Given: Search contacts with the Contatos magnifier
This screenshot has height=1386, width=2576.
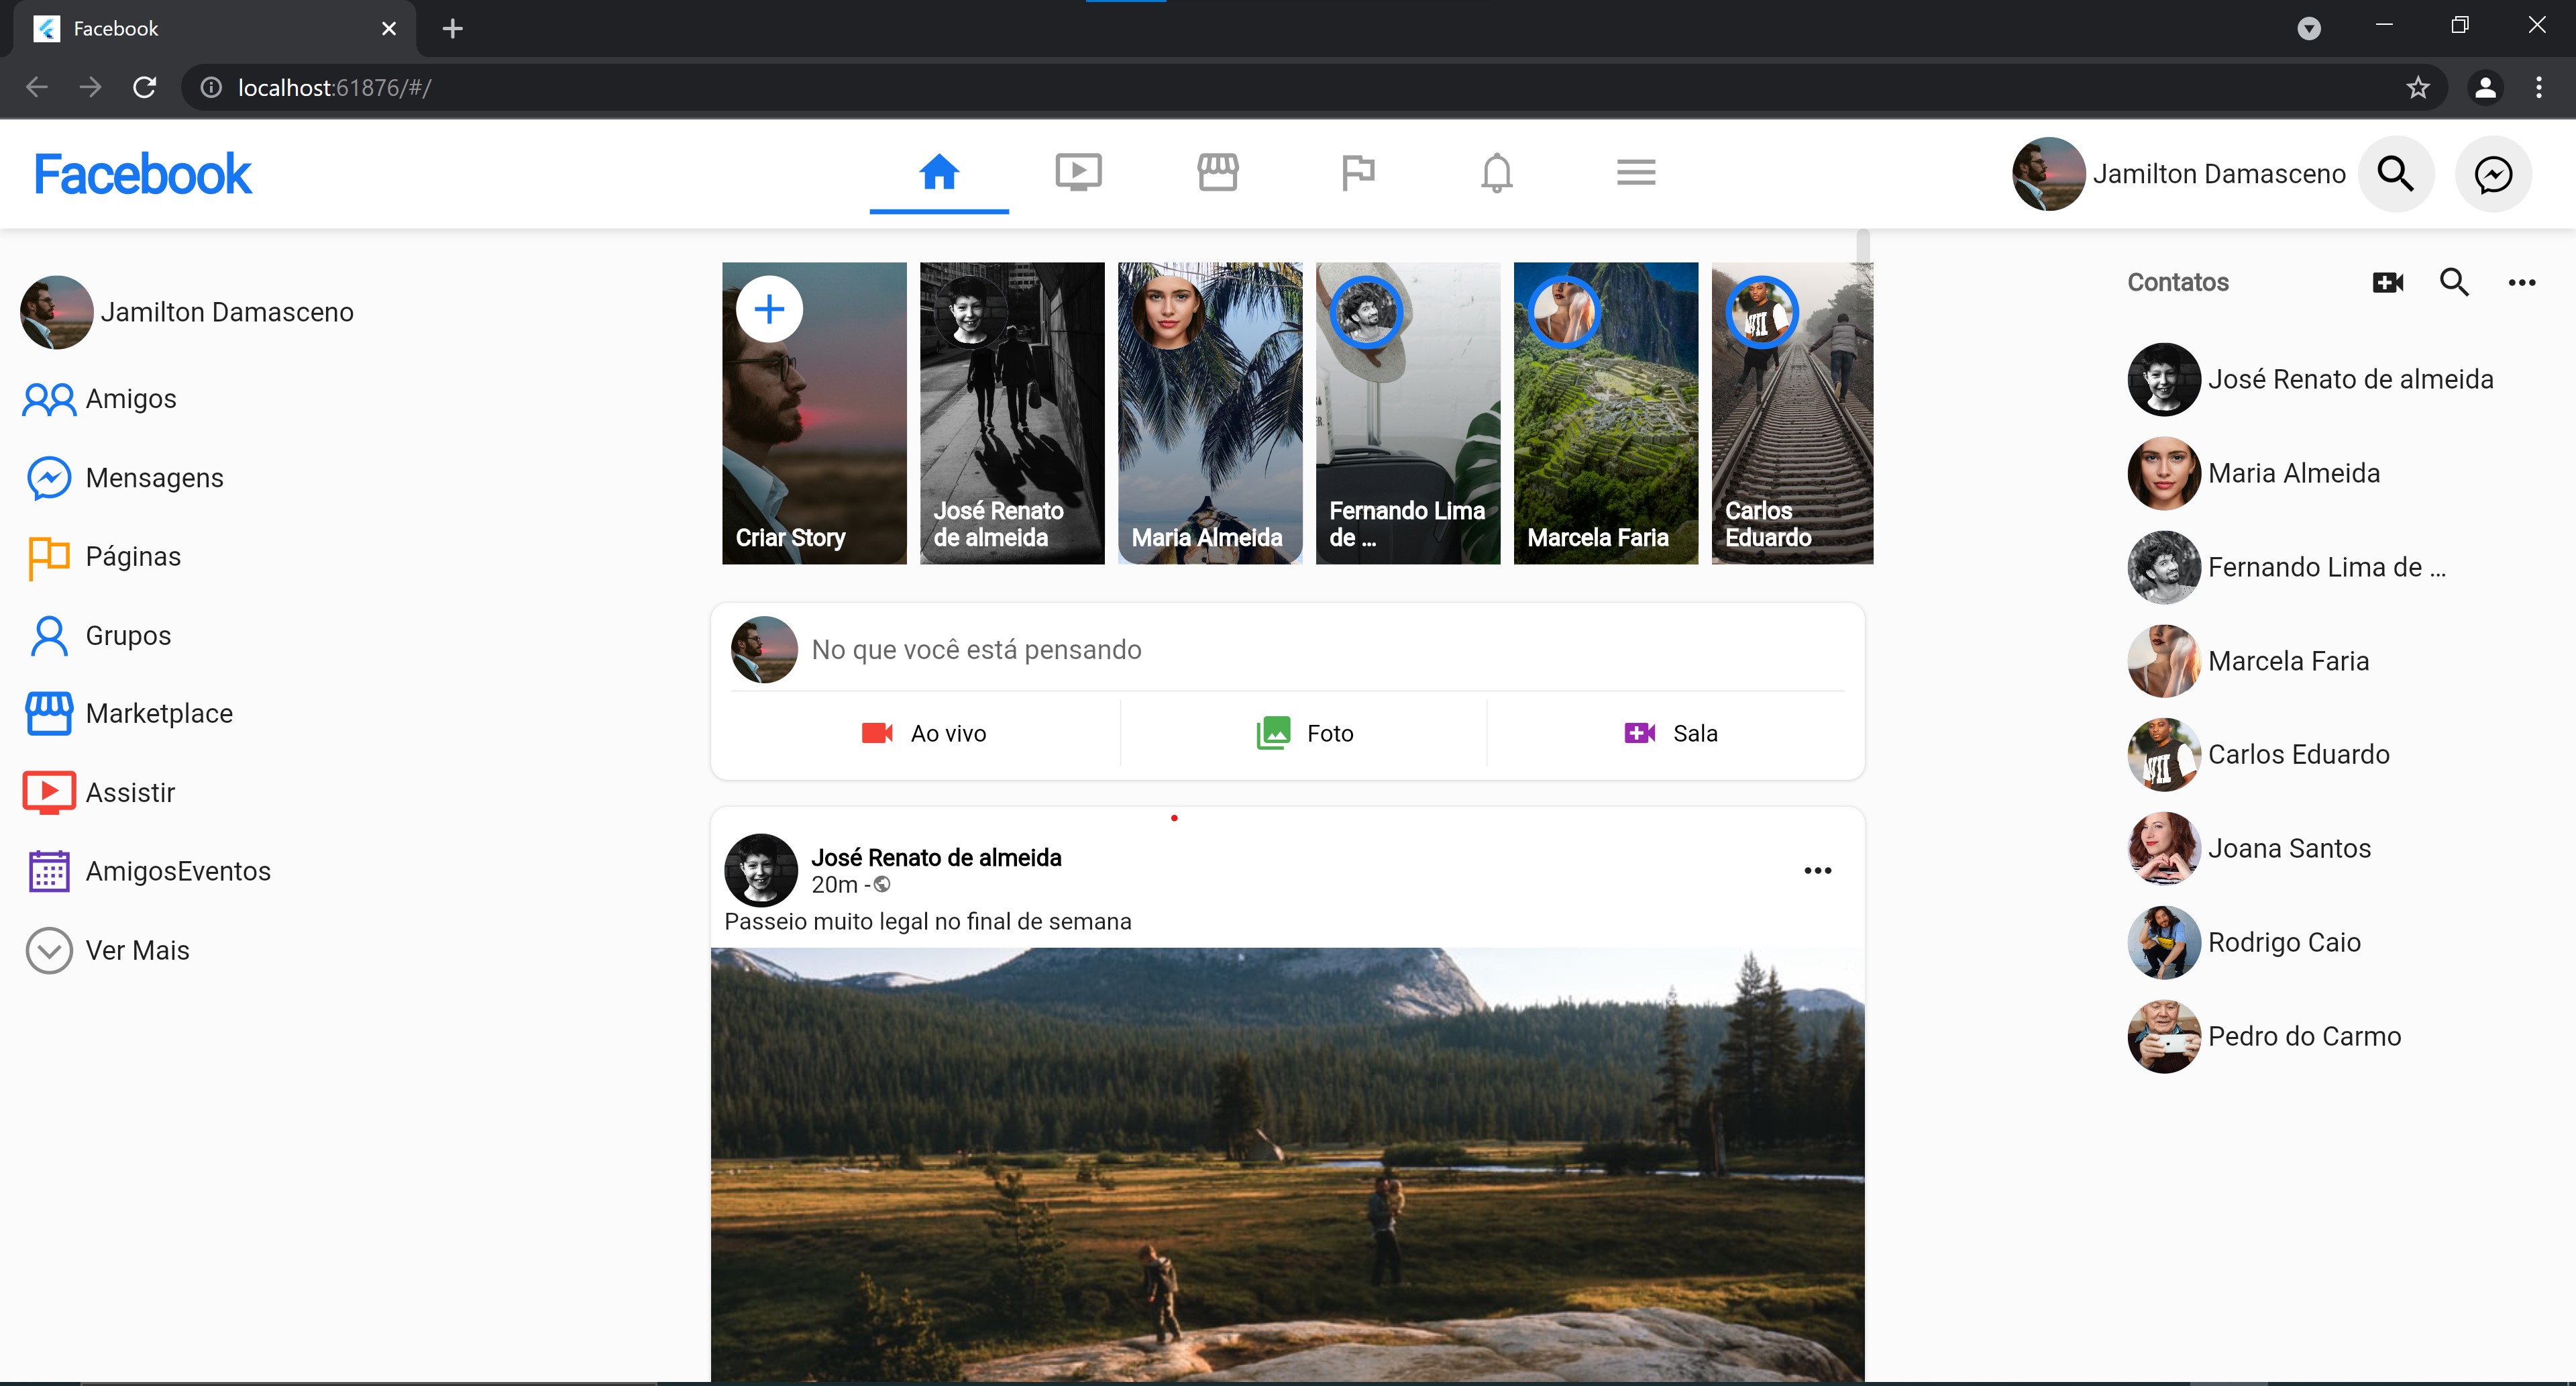Looking at the screenshot, I should pos(2454,282).
